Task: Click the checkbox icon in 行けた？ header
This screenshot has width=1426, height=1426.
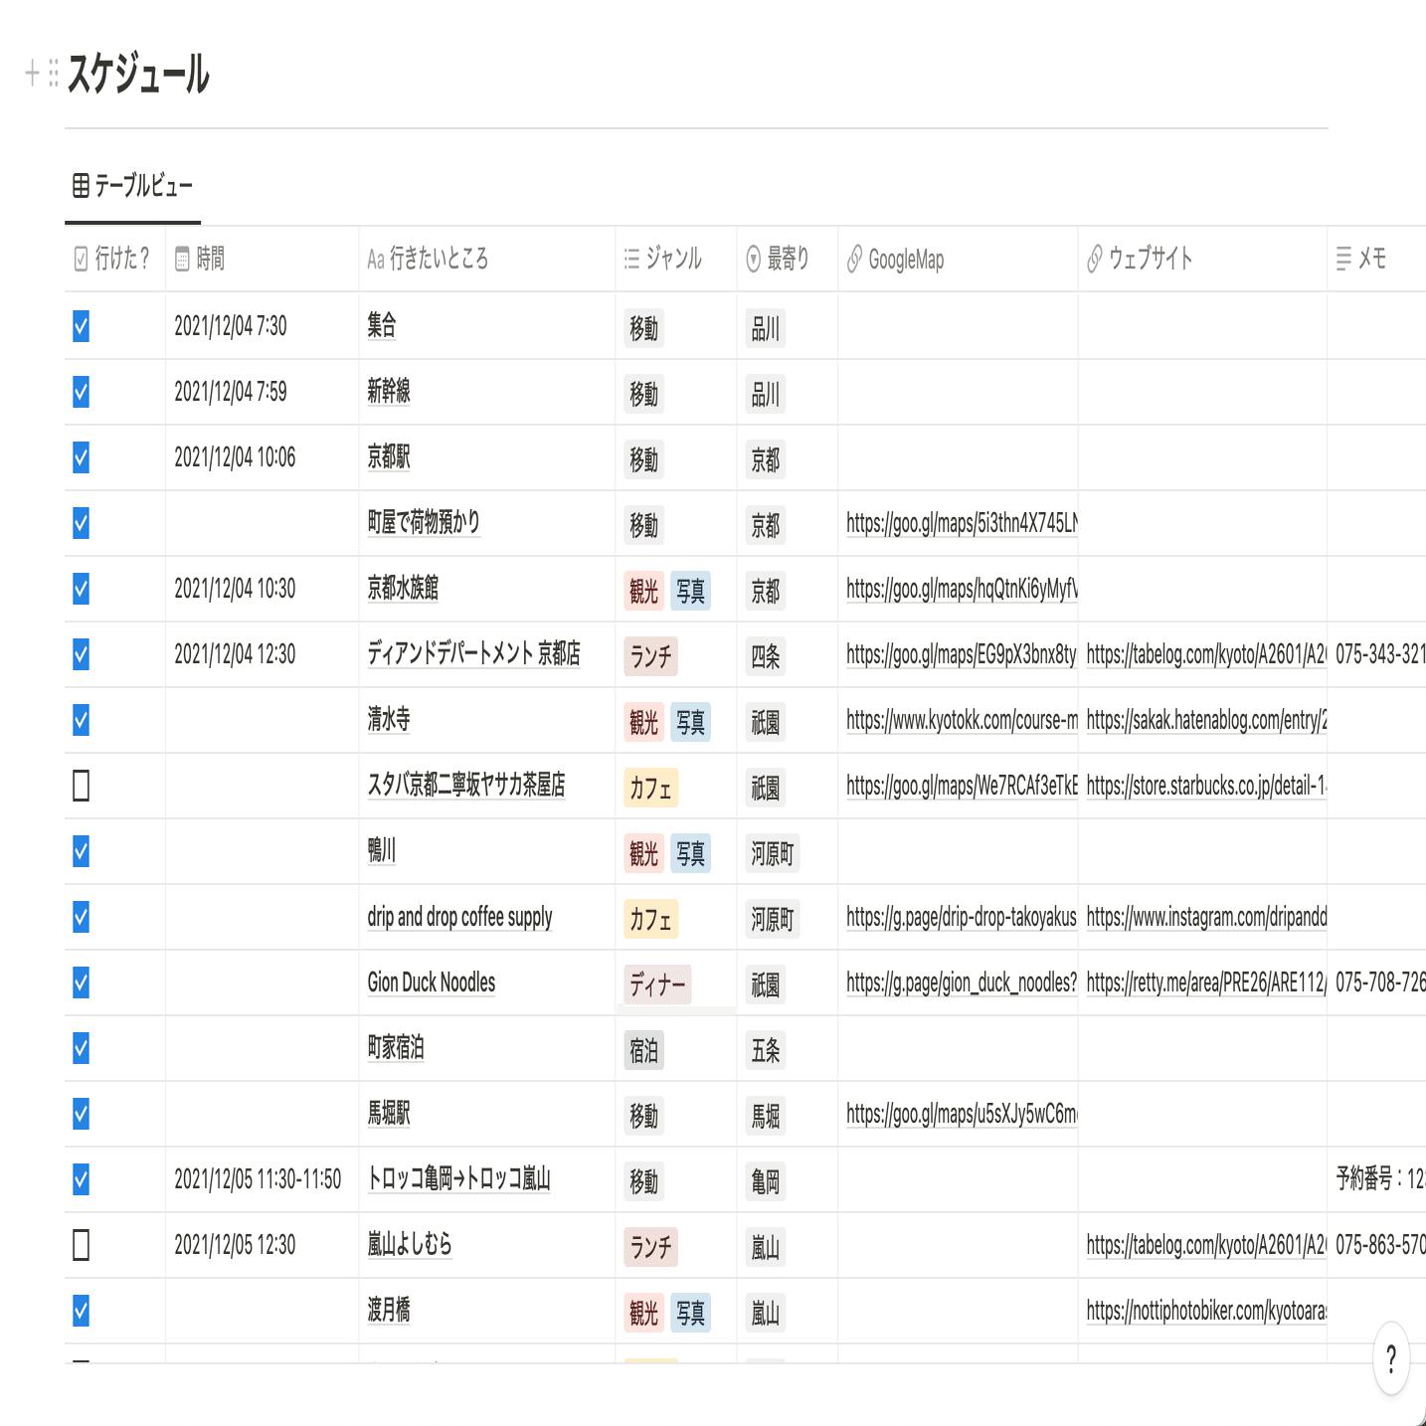Action: [x=82, y=260]
